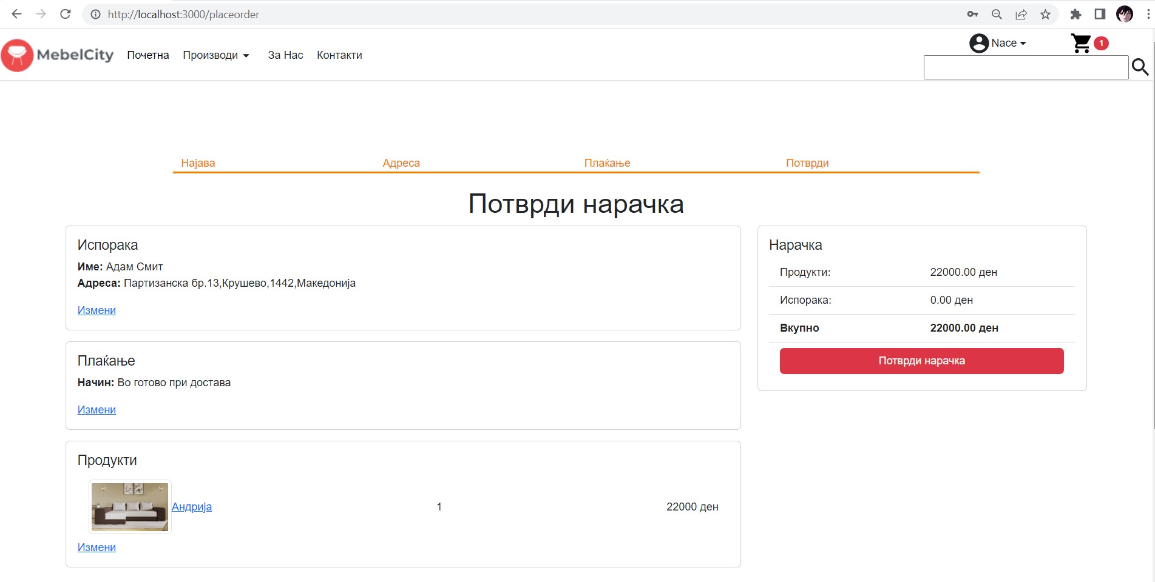
Task: Open the Почетна menu item
Action: 148,55
